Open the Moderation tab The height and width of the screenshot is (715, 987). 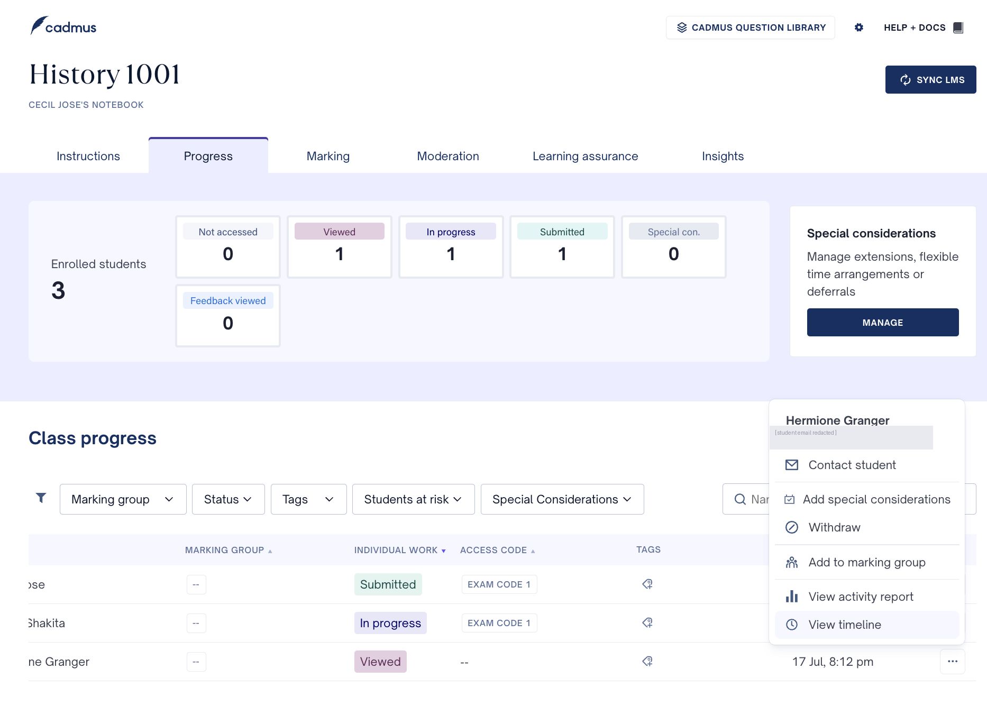[x=448, y=156]
